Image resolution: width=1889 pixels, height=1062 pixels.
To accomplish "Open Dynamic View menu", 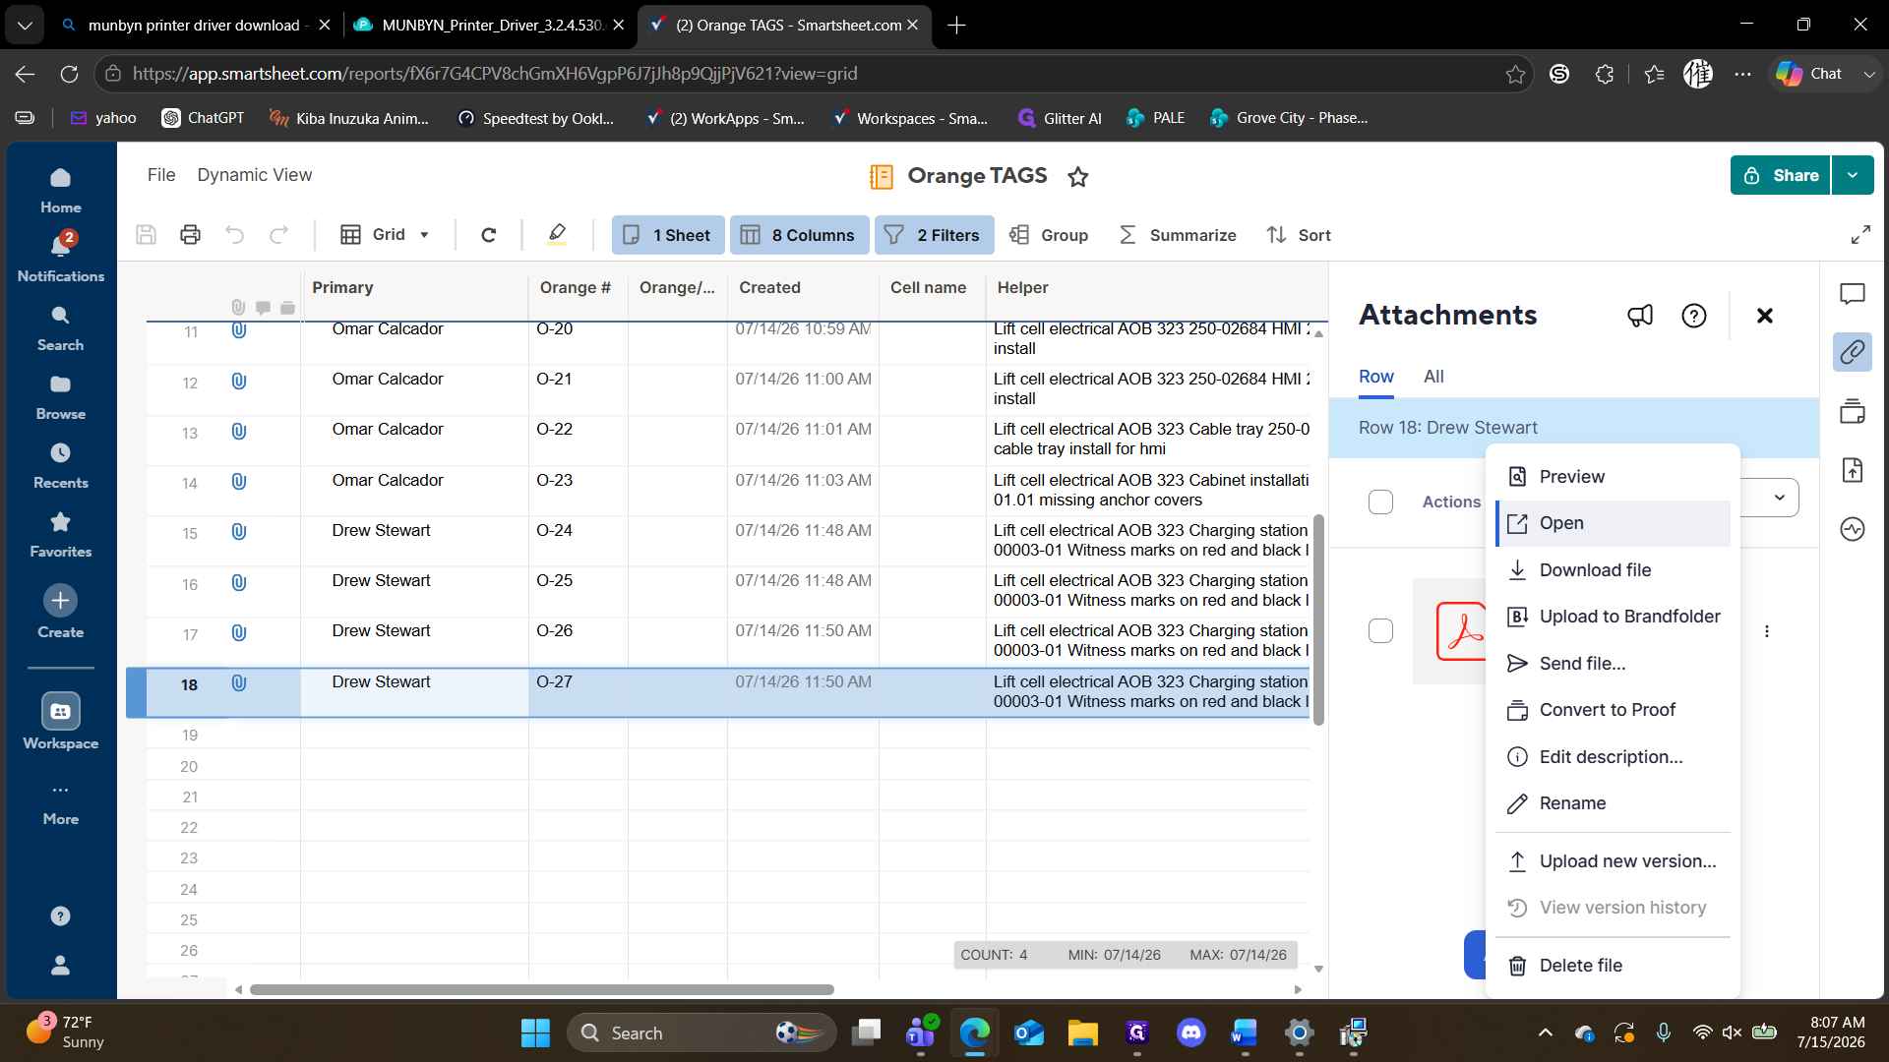I will tap(255, 175).
